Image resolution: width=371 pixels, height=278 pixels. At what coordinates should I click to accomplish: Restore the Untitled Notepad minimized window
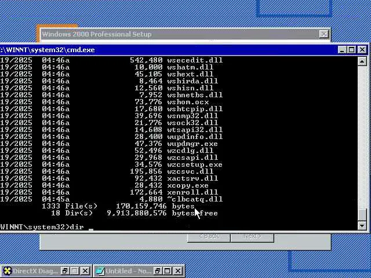[157, 271]
